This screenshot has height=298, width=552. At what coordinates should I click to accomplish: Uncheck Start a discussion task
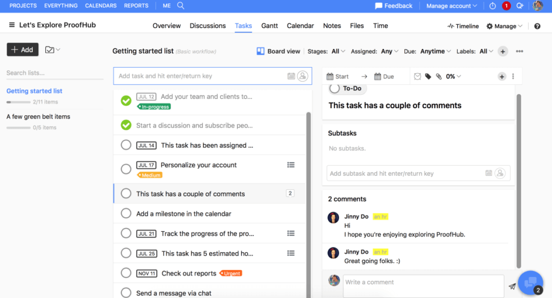pyautogui.click(x=126, y=125)
